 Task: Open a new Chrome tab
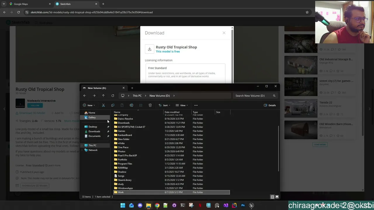click(x=103, y=4)
